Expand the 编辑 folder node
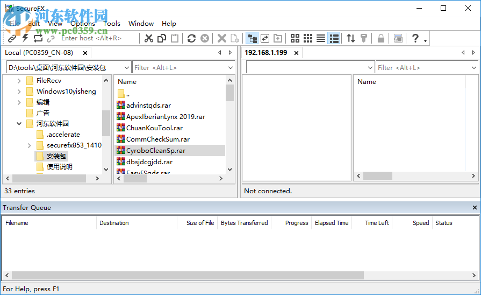This screenshot has width=481, height=295. 19,102
